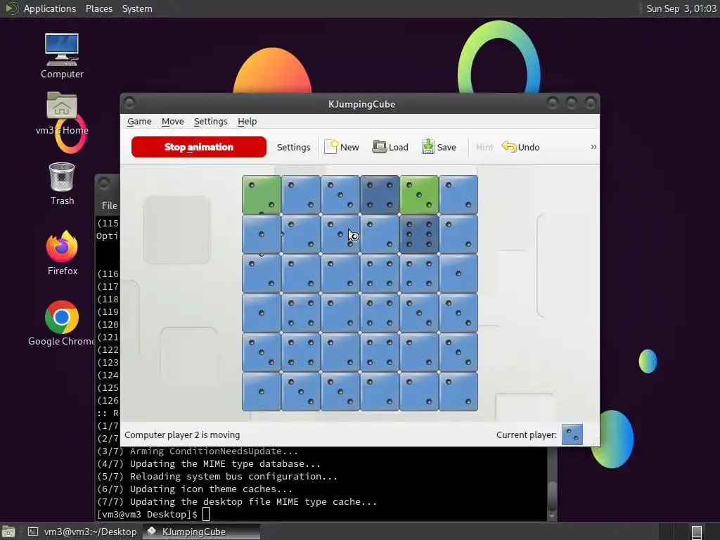Click the disabled Hint button
This screenshot has width=720, height=540.
(x=484, y=148)
